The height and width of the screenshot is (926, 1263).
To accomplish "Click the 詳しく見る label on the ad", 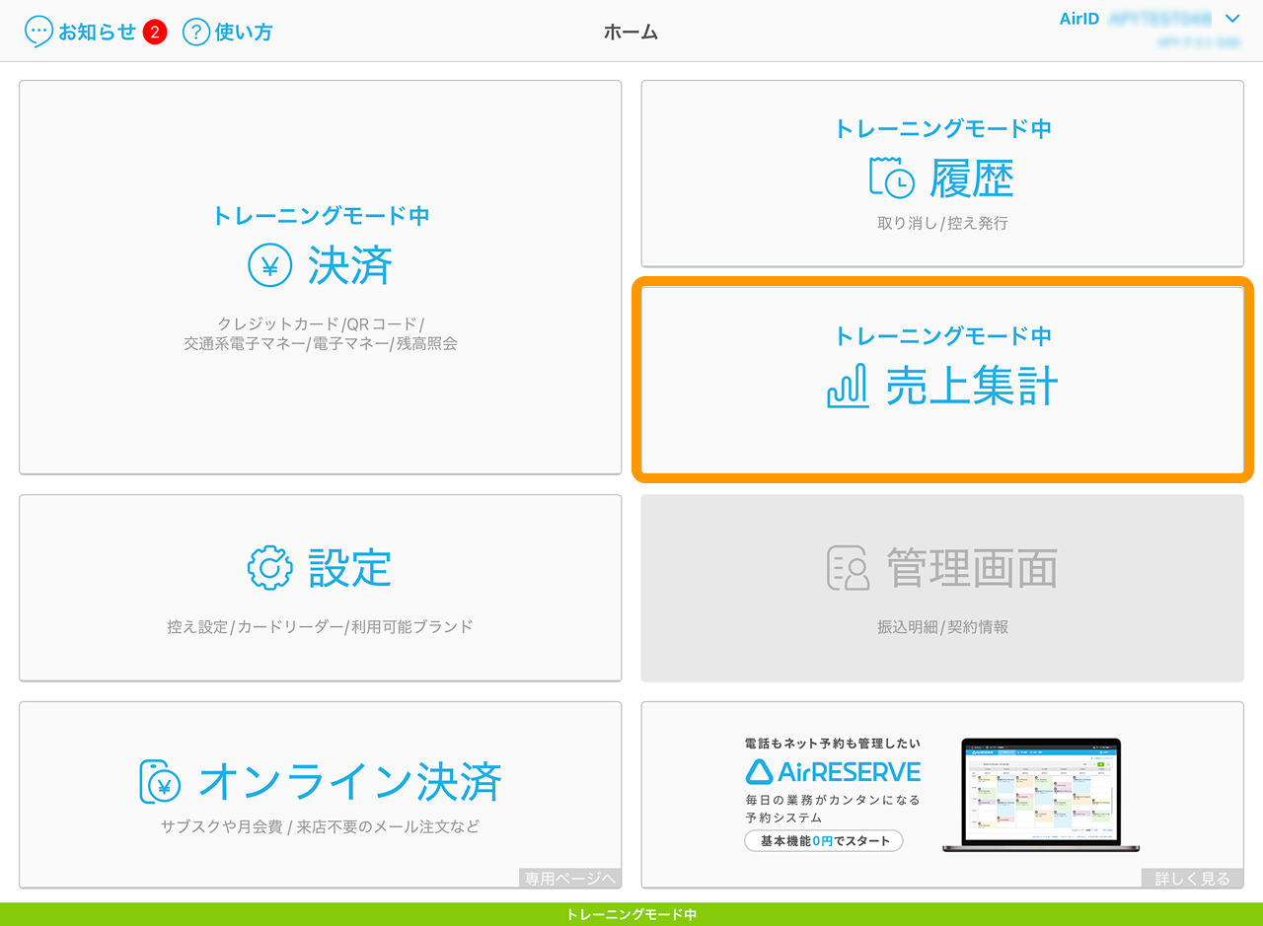I will [x=1192, y=878].
